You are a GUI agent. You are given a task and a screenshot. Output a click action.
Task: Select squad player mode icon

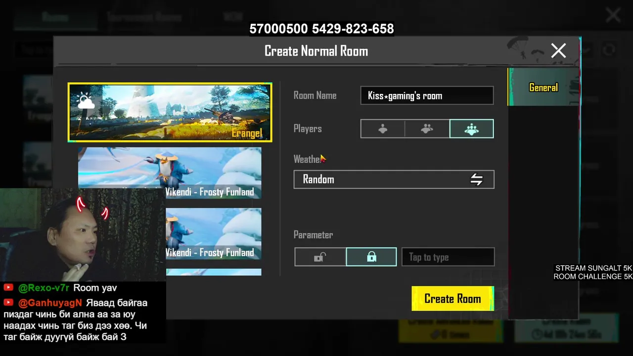coord(471,129)
